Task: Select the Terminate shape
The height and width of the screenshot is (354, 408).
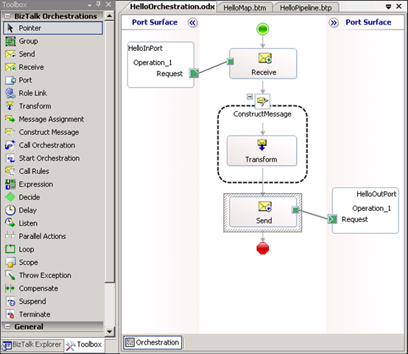Action: pyautogui.click(x=53, y=314)
